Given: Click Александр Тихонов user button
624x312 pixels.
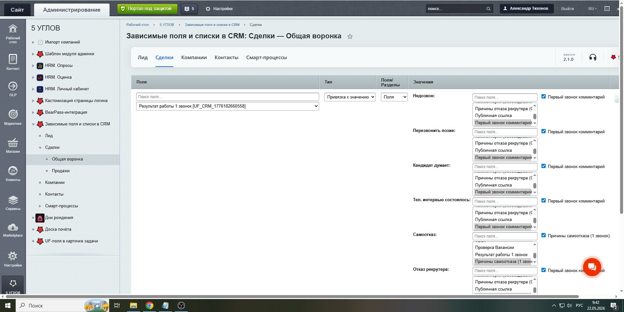Looking at the screenshot, I should pos(526,8).
